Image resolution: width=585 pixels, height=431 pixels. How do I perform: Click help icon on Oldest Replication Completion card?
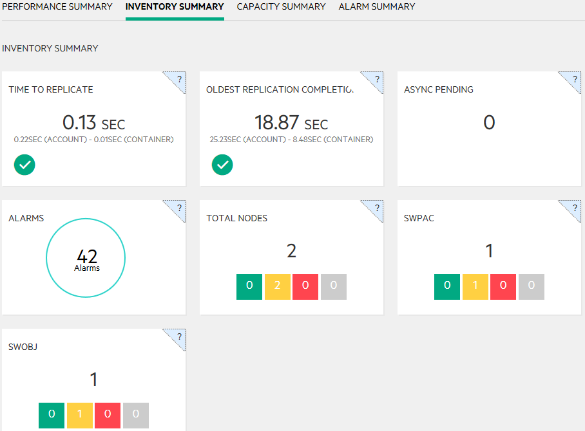coord(376,79)
